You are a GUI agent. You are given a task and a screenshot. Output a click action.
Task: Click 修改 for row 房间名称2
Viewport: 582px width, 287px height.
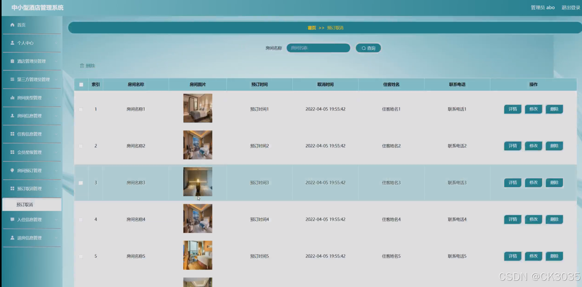click(x=533, y=146)
